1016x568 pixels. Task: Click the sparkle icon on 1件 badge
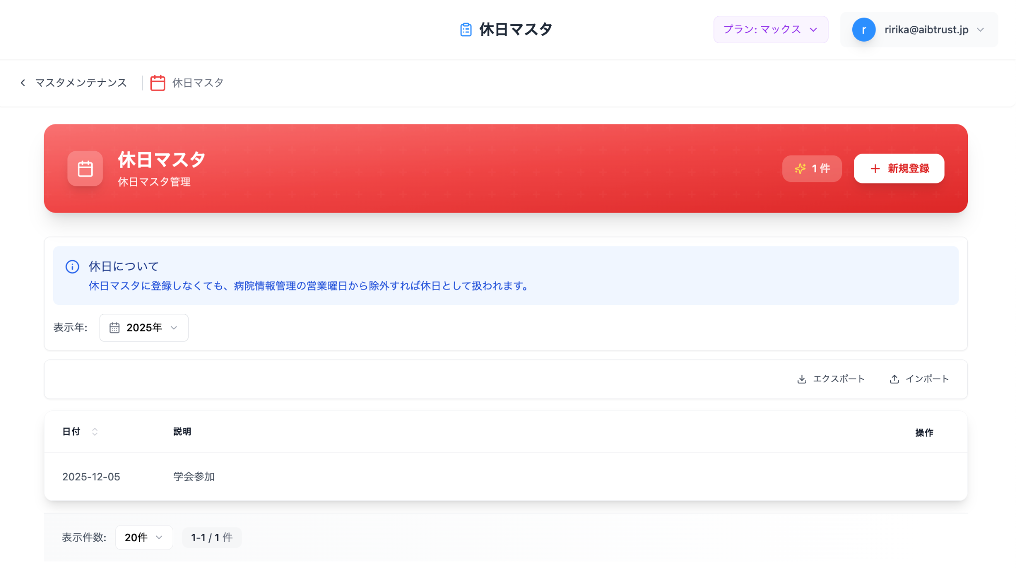800,169
